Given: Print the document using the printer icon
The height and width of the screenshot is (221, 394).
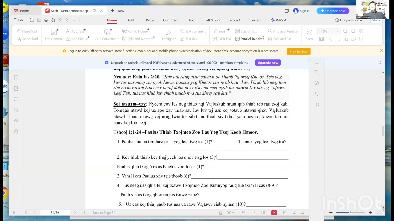Looking at the screenshot, I should point(46,20).
